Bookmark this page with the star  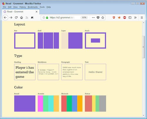point(103,18)
